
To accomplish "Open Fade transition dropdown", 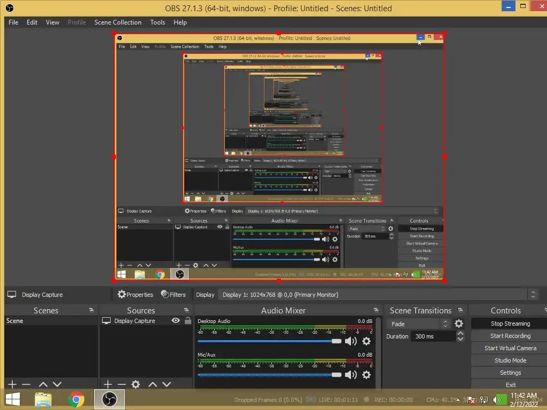I will [x=419, y=324].
